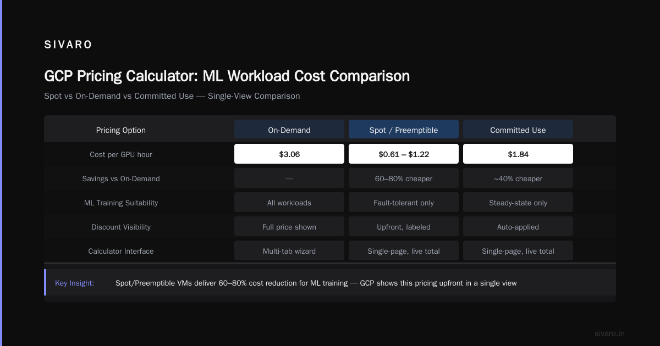The height and width of the screenshot is (346, 660).
Task: Click the Cost per GPU hour row label
Action: click(x=121, y=154)
